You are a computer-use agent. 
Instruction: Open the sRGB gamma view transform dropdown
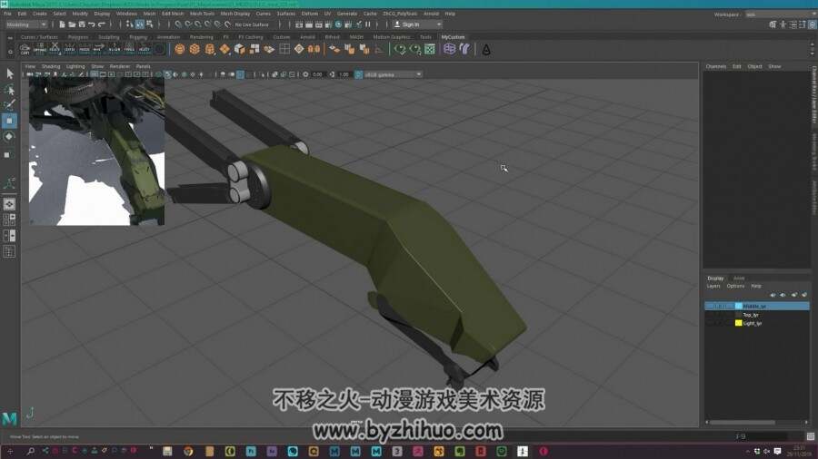click(393, 74)
